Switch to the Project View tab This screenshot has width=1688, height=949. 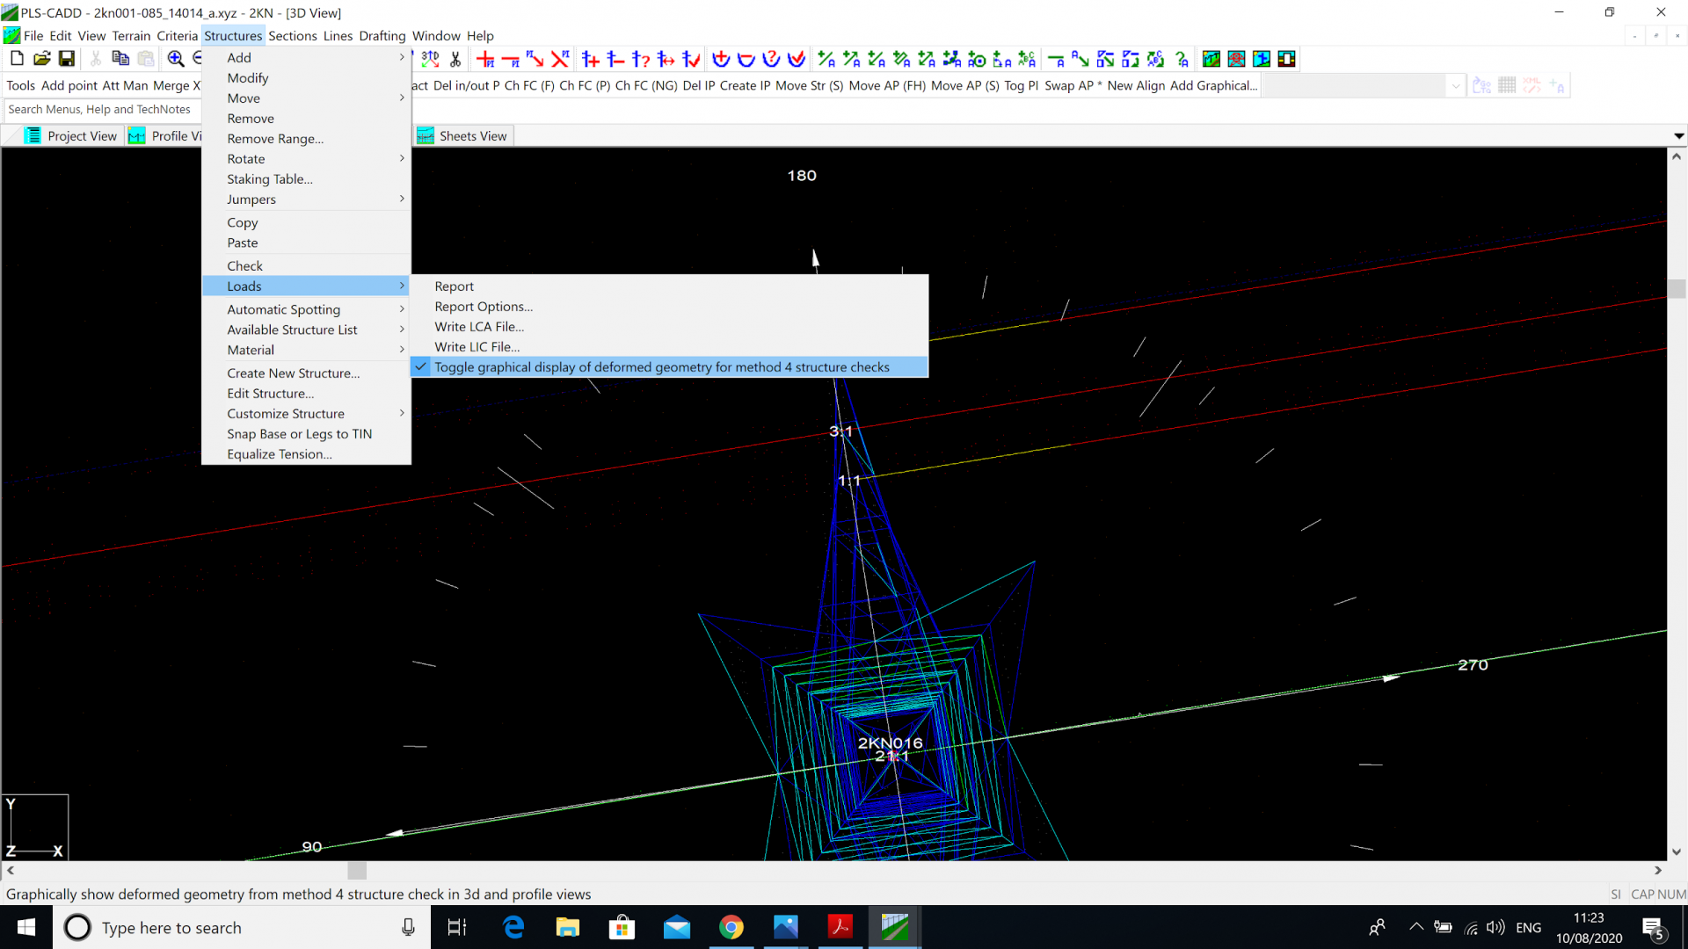71,136
